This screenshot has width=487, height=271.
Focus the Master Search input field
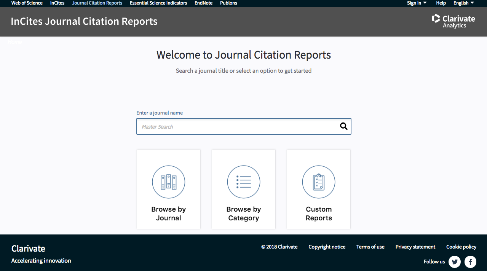click(244, 126)
